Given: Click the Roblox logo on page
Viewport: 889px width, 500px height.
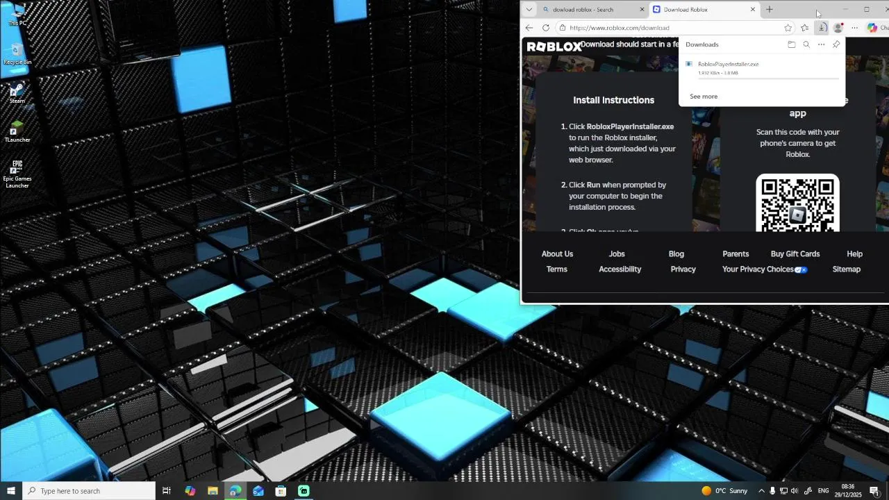Looking at the screenshot, I should click(x=554, y=47).
